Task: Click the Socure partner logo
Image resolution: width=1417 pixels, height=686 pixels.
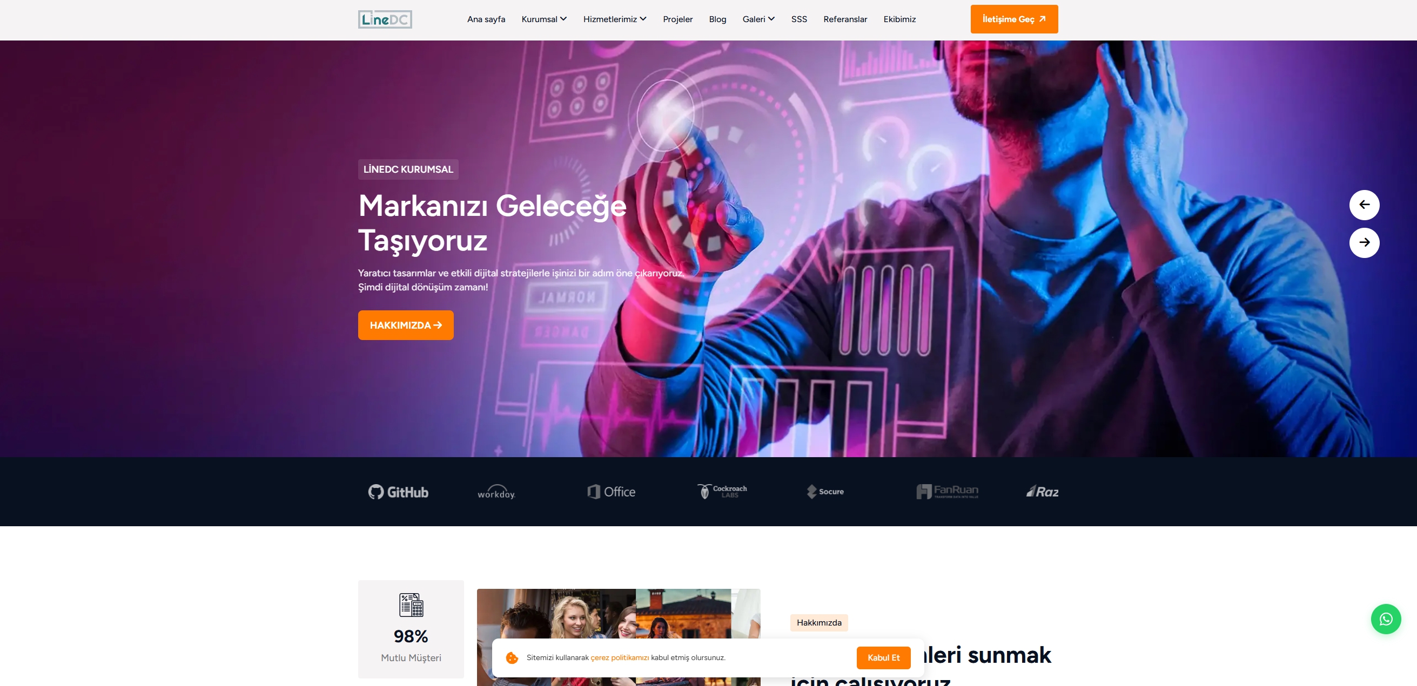Action: (825, 491)
